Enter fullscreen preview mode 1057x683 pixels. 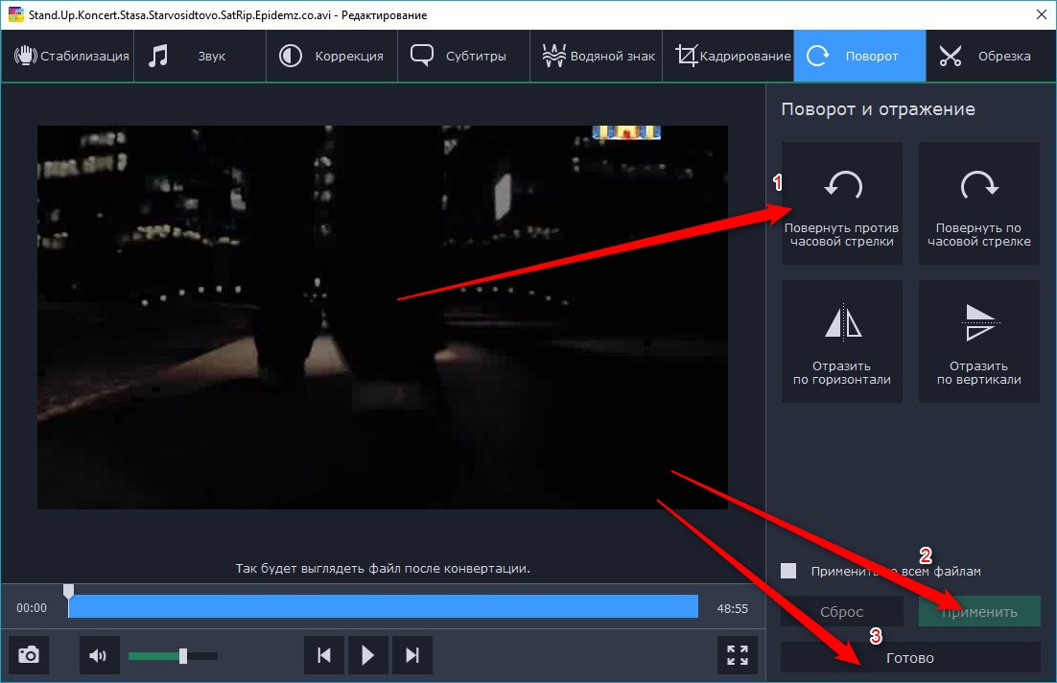coord(737,655)
